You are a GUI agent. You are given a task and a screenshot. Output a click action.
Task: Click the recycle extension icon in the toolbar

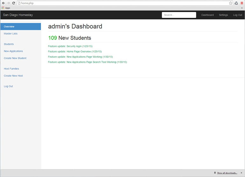point(236,3)
